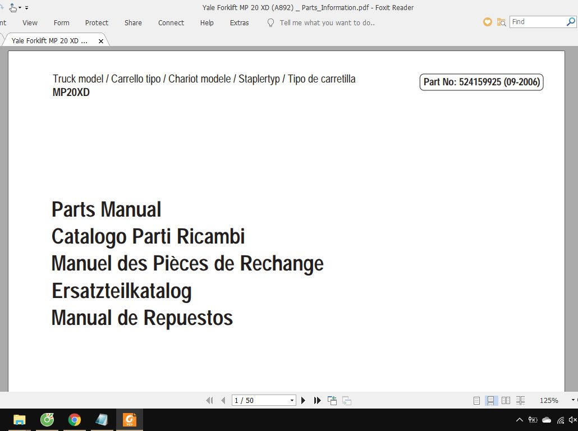The height and width of the screenshot is (431, 578).
Task: Click the Tell me what you want box
Action: [327, 23]
